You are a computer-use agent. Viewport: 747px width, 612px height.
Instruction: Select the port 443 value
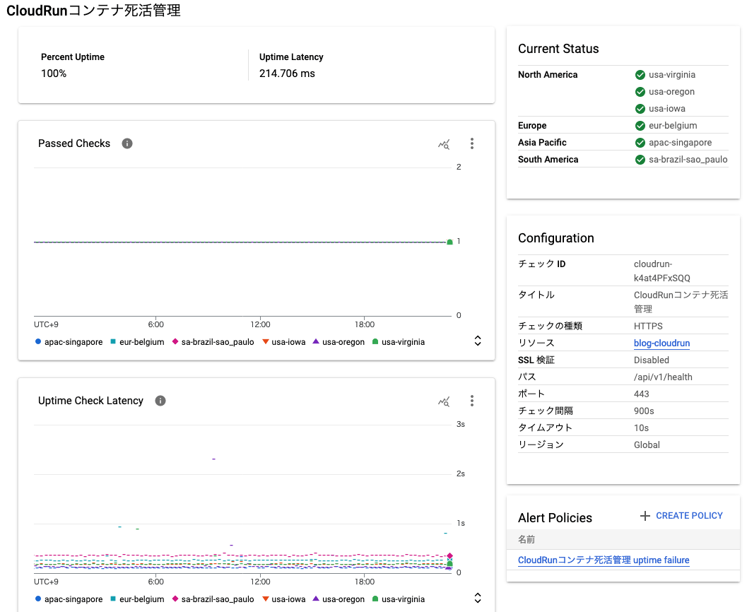(641, 394)
